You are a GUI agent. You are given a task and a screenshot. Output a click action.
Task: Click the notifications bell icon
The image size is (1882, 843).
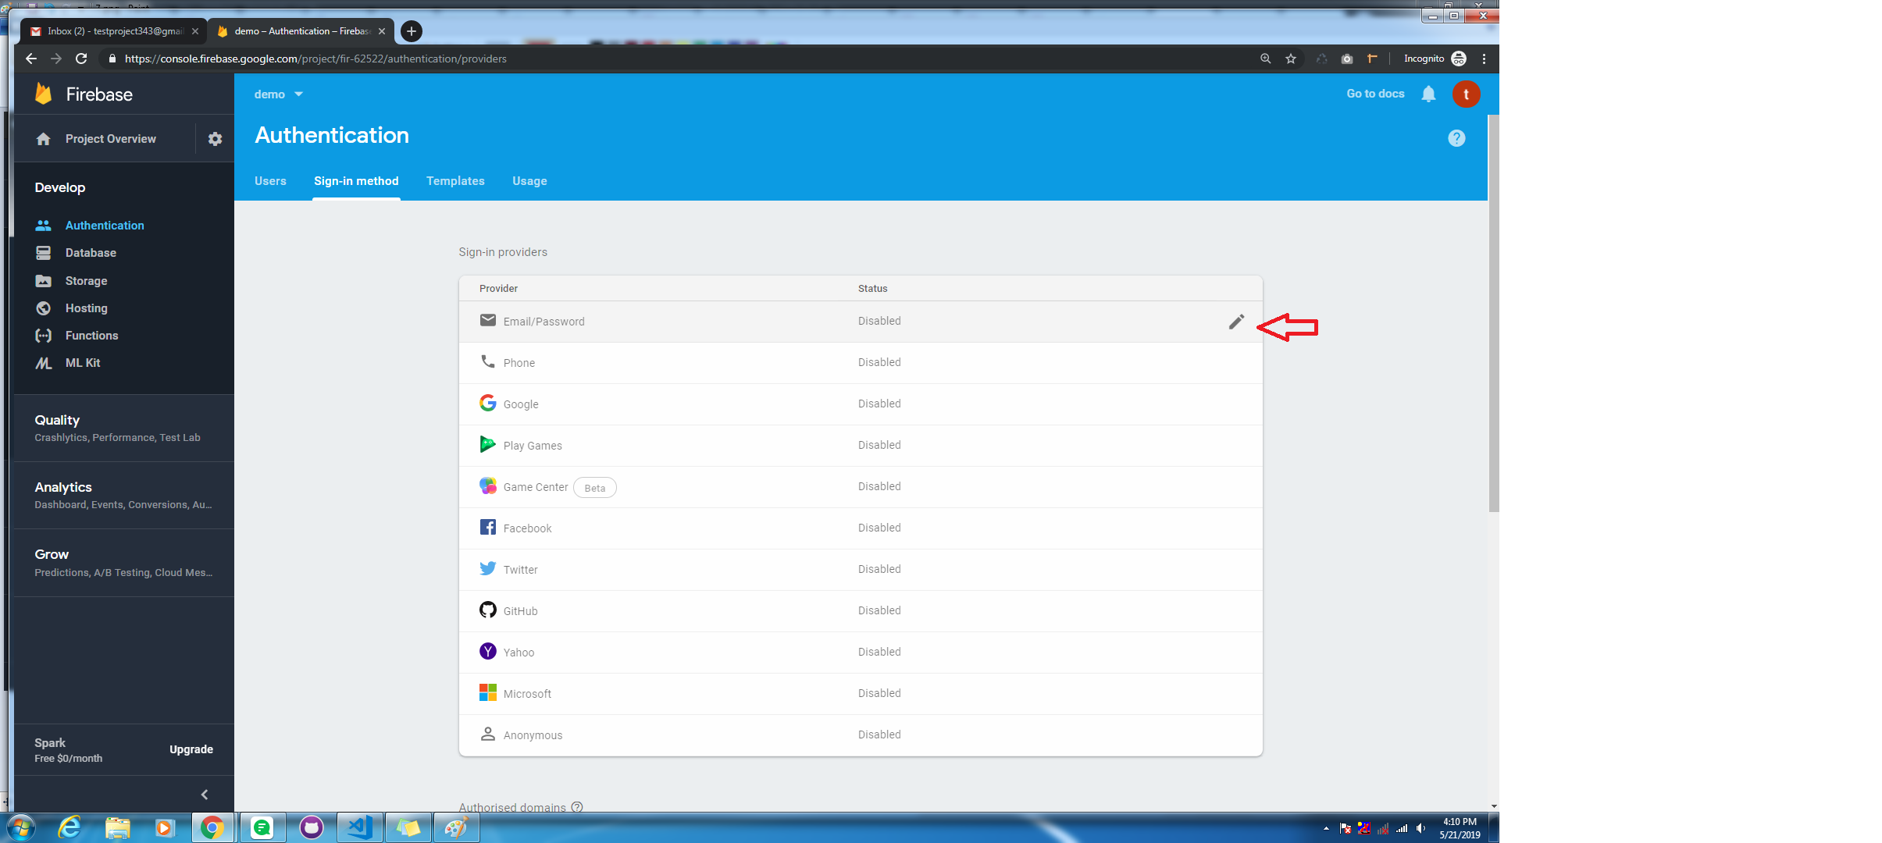[x=1428, y=94]
